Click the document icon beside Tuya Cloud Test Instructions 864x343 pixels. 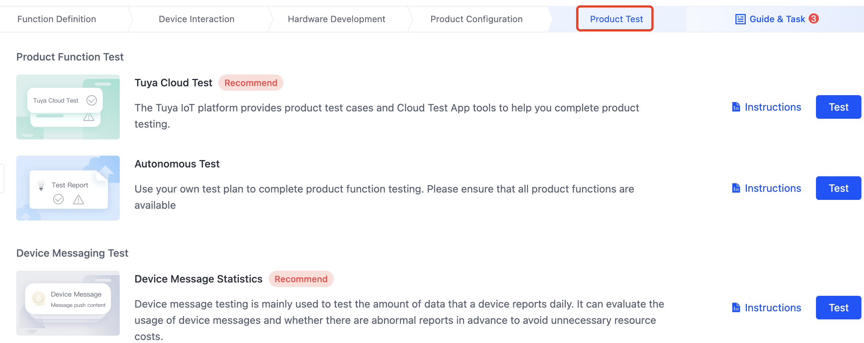point(736,107)
